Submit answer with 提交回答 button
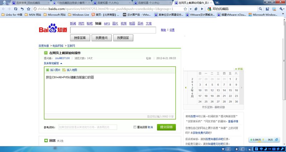 click(166, 127)
